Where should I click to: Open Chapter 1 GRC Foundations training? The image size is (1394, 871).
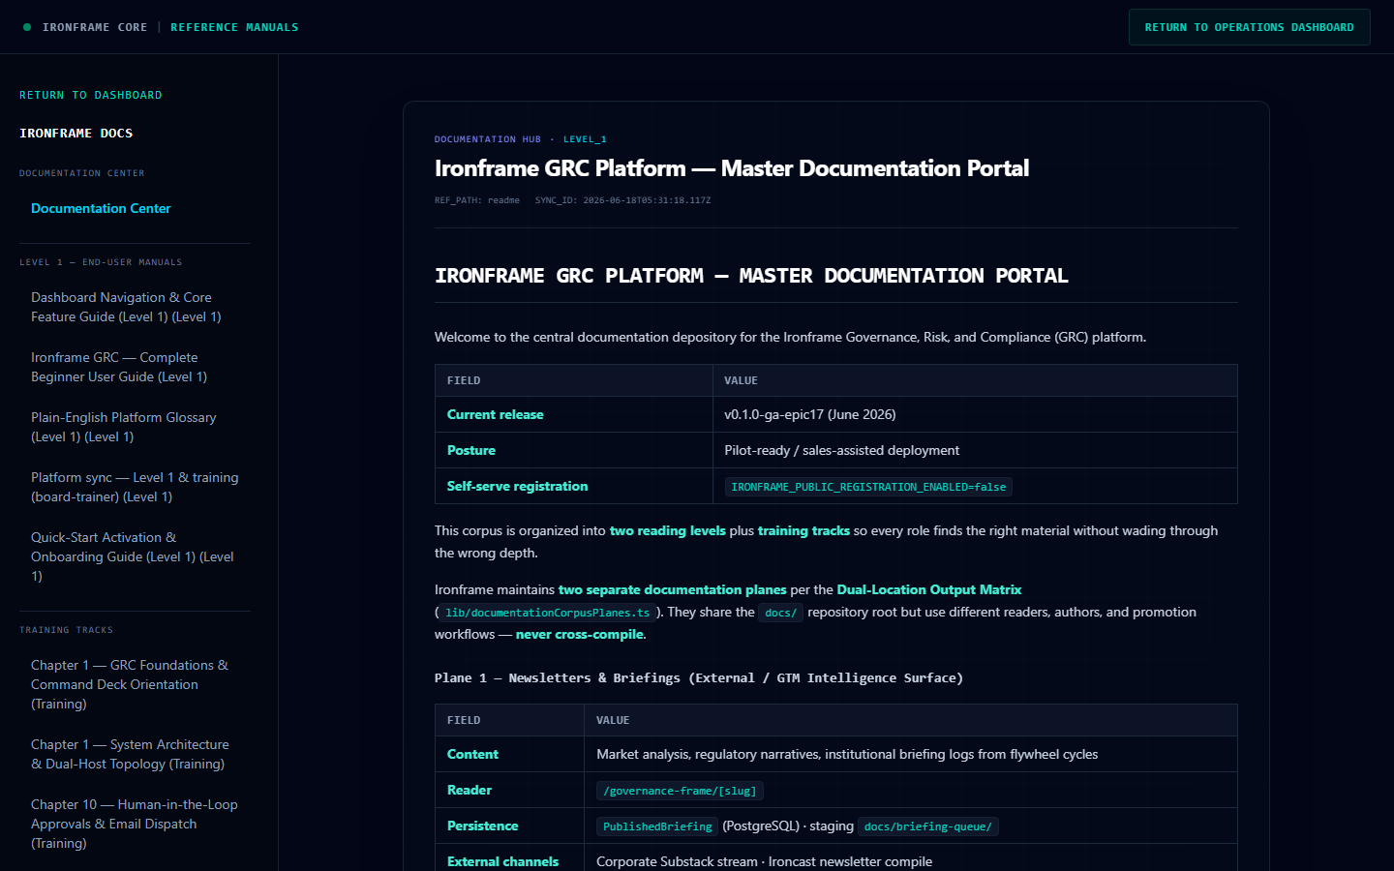tap(135, 684)
